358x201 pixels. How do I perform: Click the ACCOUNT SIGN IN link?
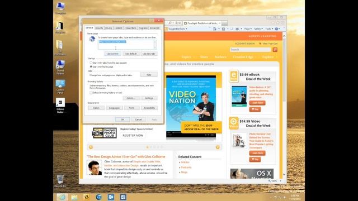244,44
